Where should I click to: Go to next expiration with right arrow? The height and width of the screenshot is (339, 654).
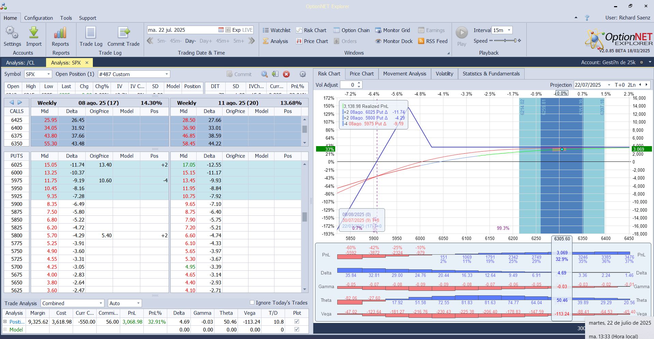coord(20,102)
